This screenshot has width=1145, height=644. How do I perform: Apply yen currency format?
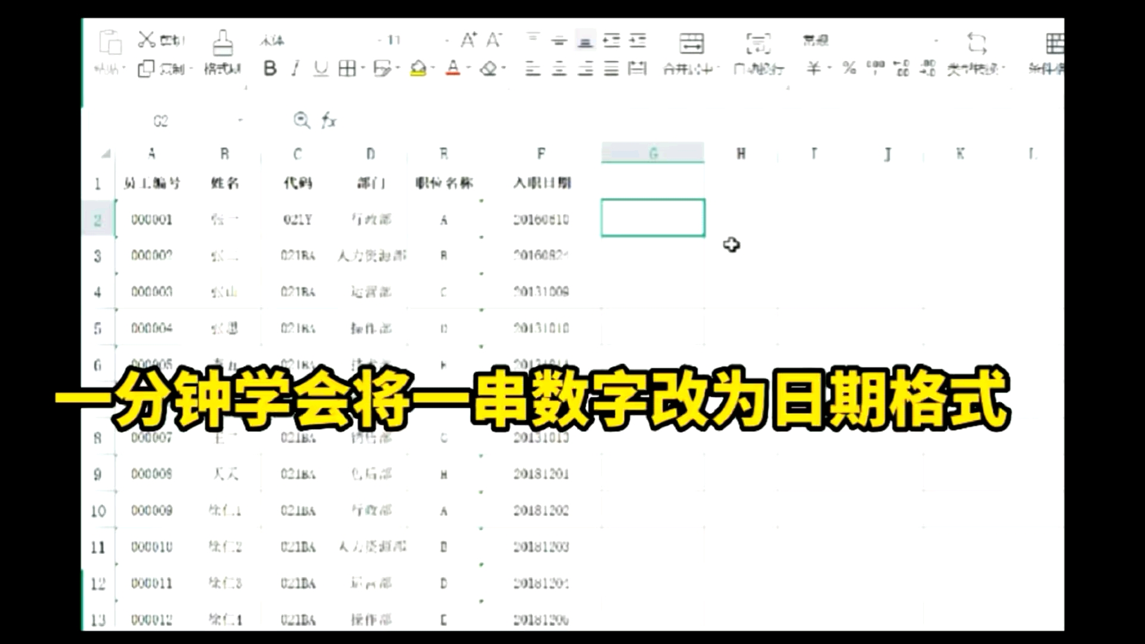point(813,68)
